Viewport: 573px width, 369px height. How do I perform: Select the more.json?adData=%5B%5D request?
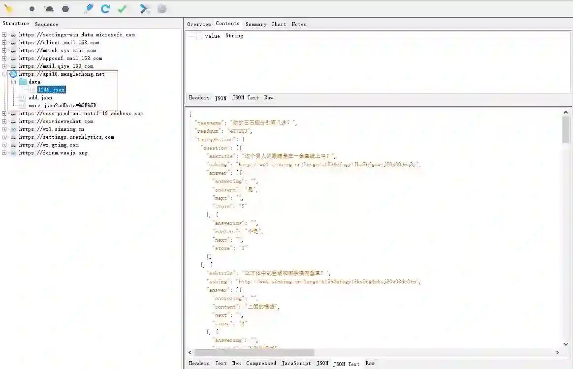(63, 106)
